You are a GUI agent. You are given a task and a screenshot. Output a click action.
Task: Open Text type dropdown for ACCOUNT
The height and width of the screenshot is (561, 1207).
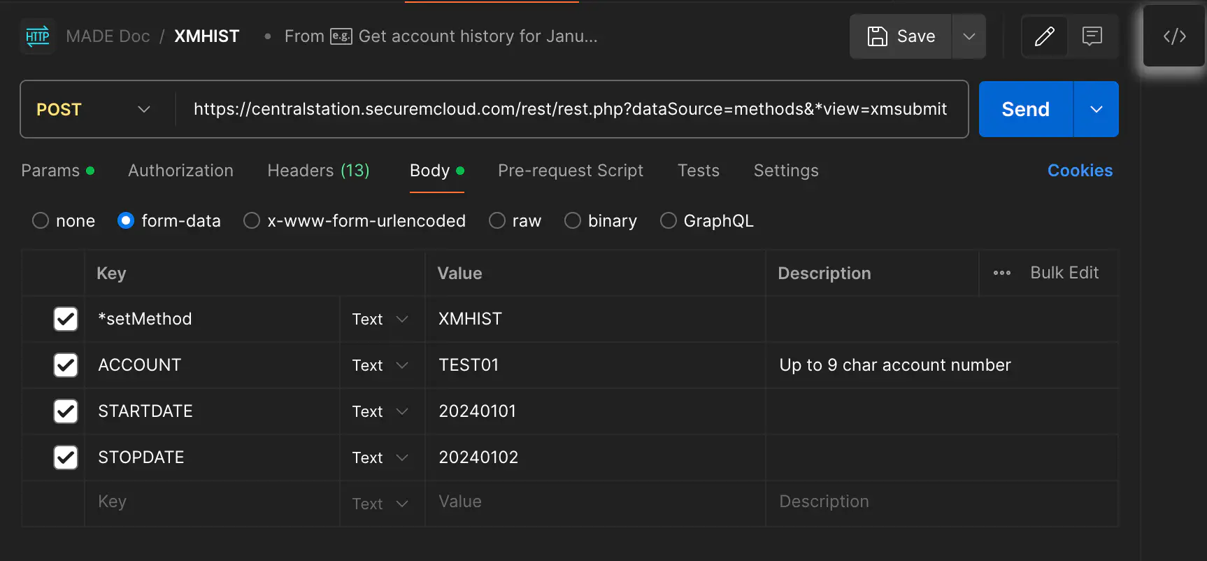point(381,365)
